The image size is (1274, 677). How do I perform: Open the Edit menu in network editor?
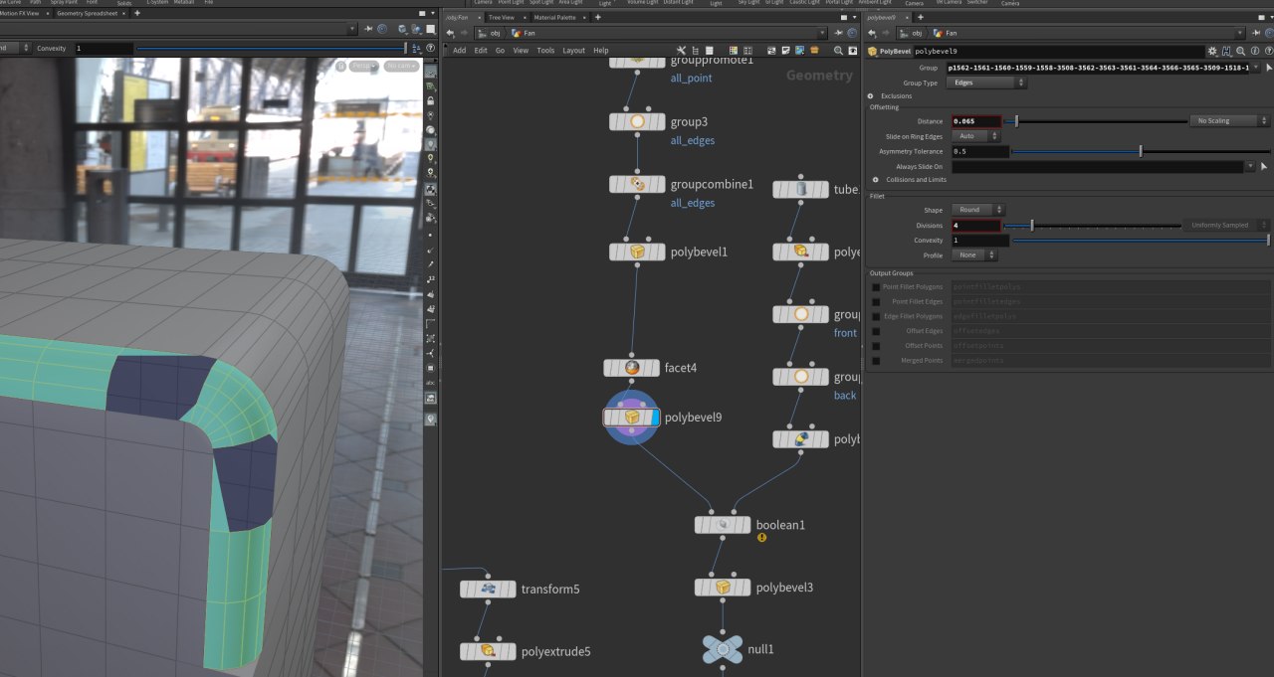click(481, 51)
